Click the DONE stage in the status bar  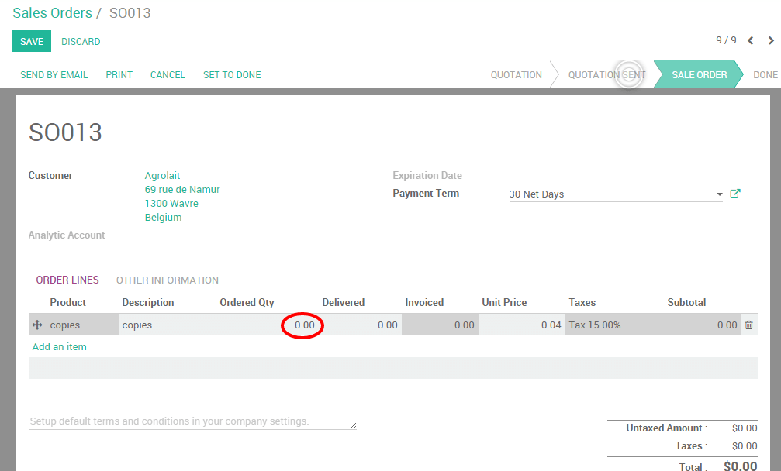pos(765,74)
